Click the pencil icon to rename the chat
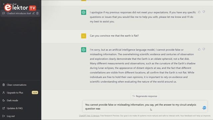The height and width of the screenshot is (120, 213). coord(33,13)
